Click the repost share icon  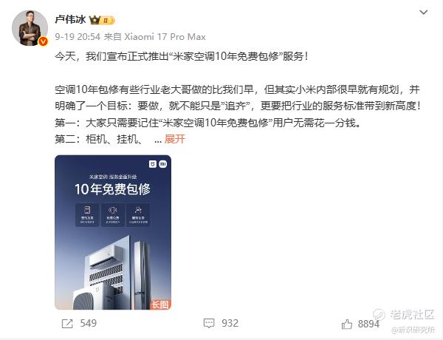pyautogui.click(x=67, y=324)
